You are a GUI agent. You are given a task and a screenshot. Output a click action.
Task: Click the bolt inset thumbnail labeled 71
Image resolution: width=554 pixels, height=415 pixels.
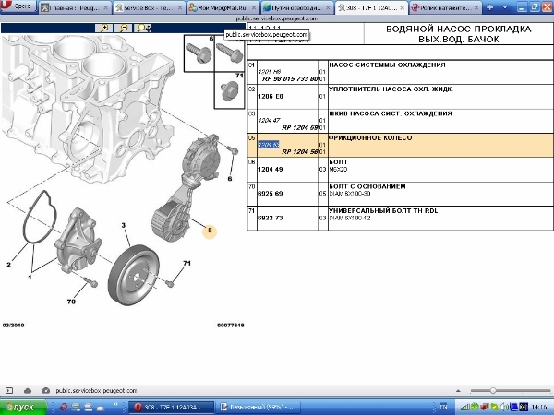[x=229, y=90]
